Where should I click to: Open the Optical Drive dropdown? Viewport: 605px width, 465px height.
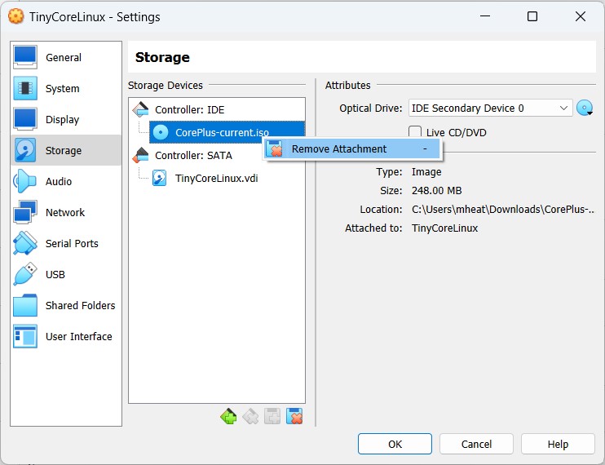pos(490,108)
